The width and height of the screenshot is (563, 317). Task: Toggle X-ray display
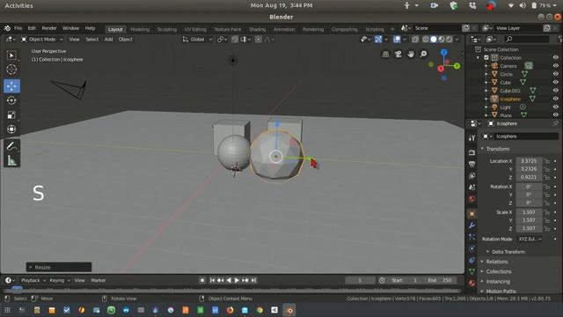pos(415,40)
